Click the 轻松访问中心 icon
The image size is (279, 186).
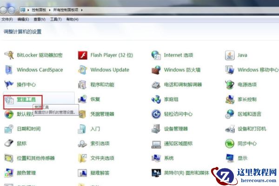156,114
